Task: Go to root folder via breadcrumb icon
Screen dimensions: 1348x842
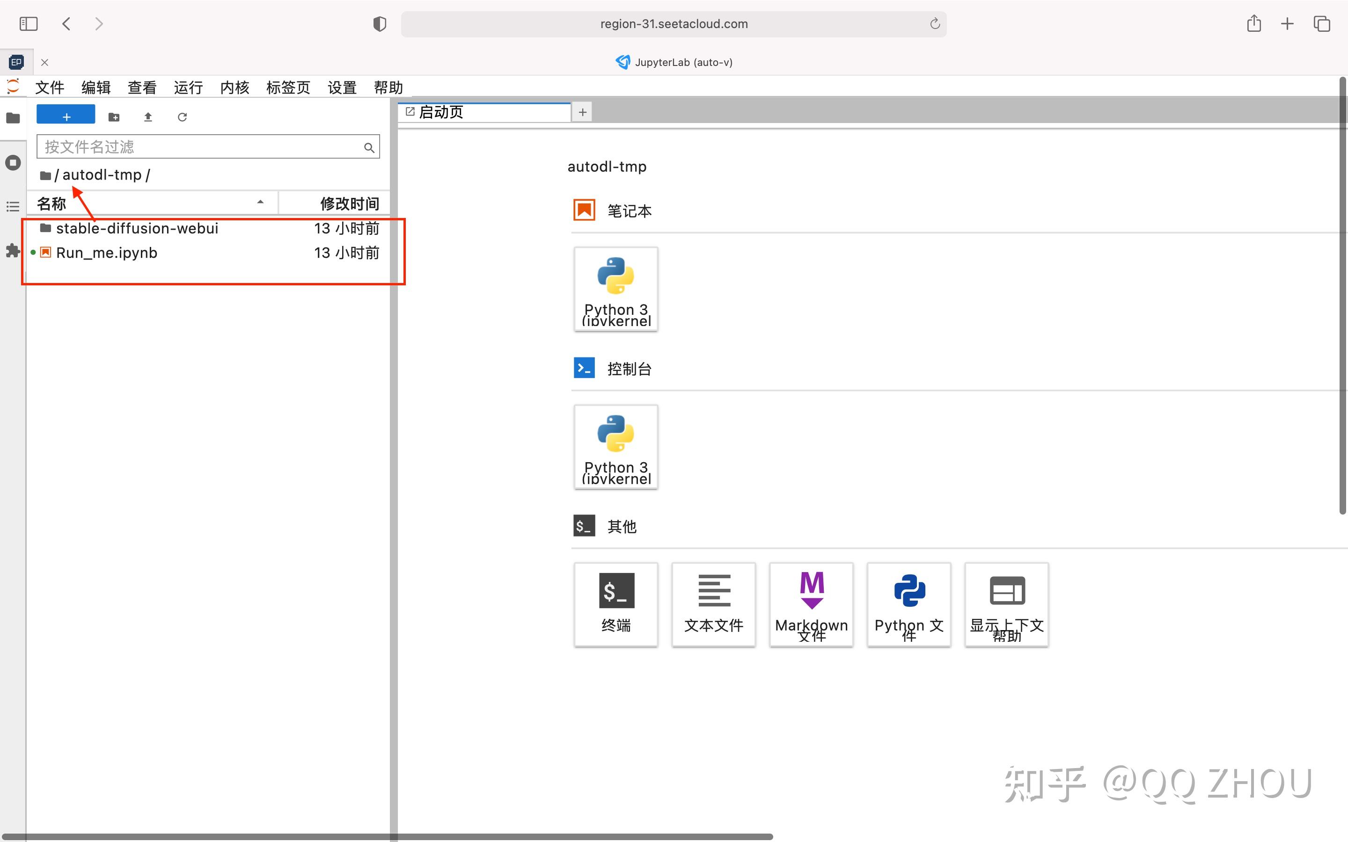Action: point(45,175)
